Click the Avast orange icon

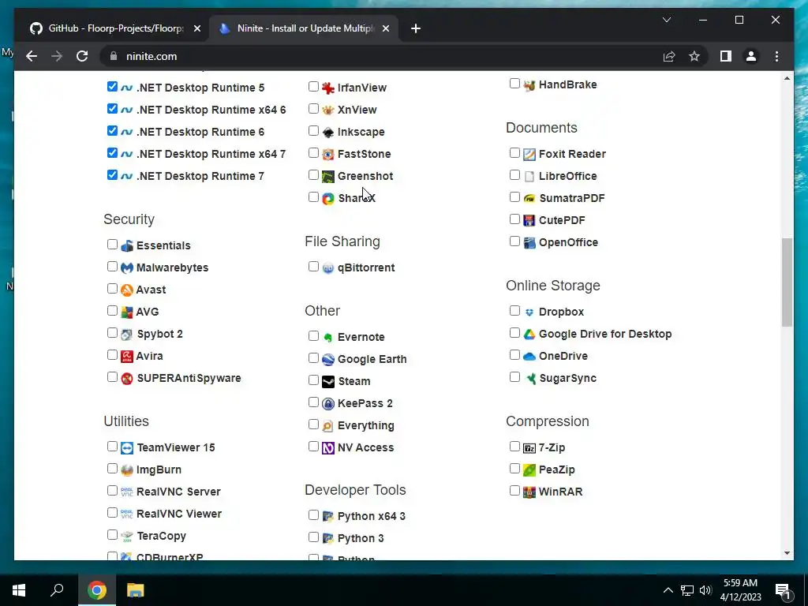[127, 290]
